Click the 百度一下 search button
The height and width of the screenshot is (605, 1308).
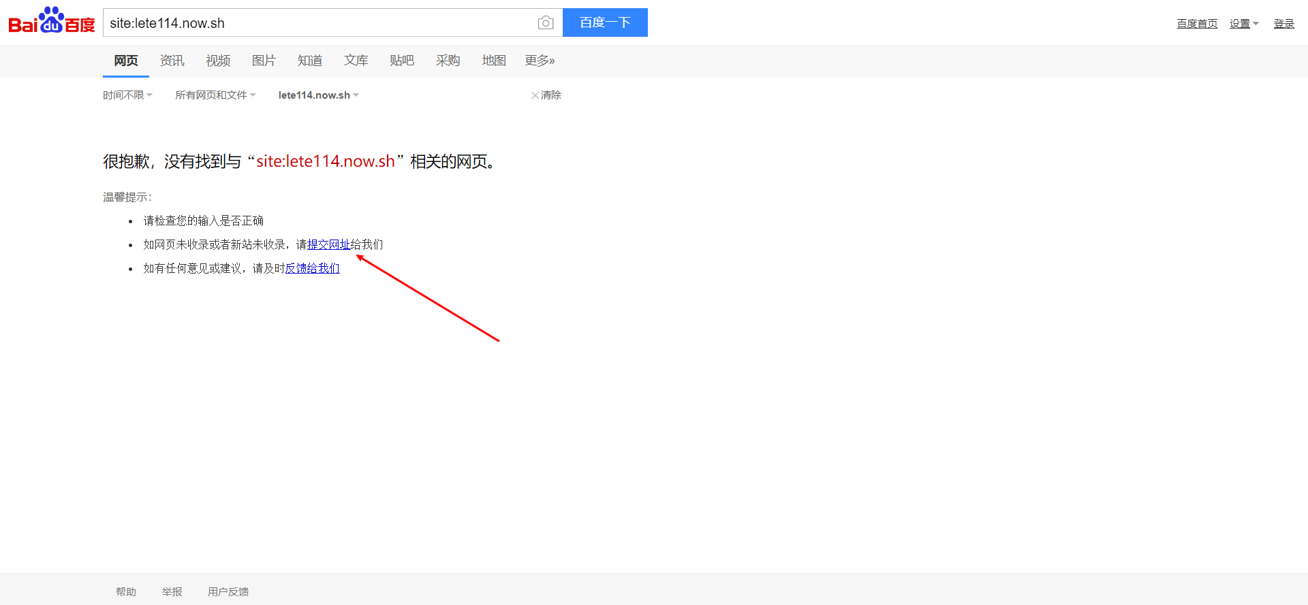click(x=604, y=22)
